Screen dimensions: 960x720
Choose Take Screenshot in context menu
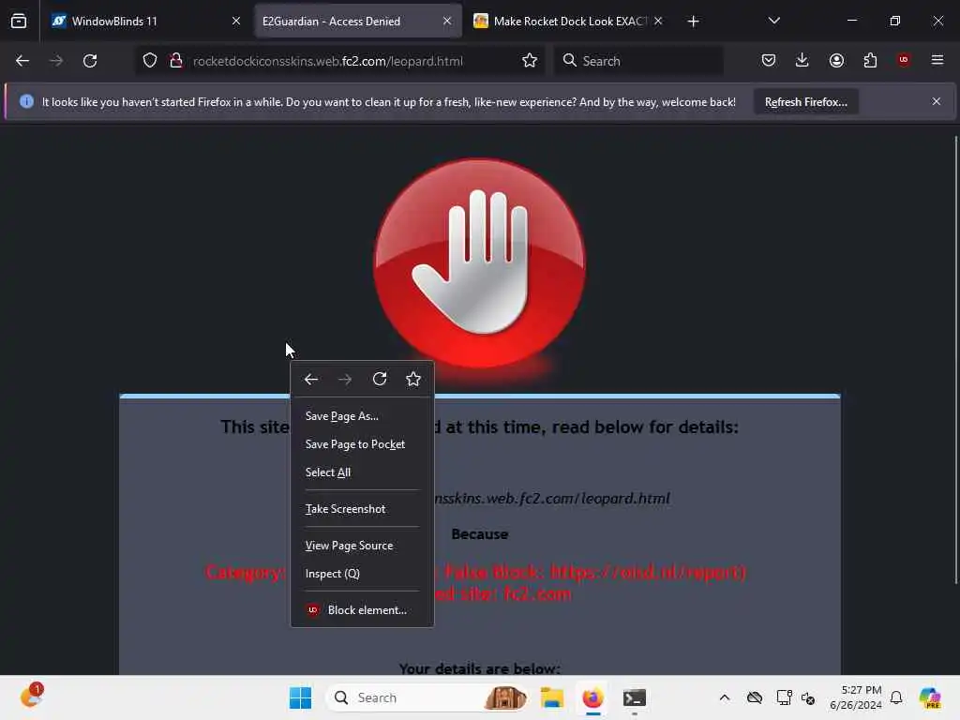[362, 509]
